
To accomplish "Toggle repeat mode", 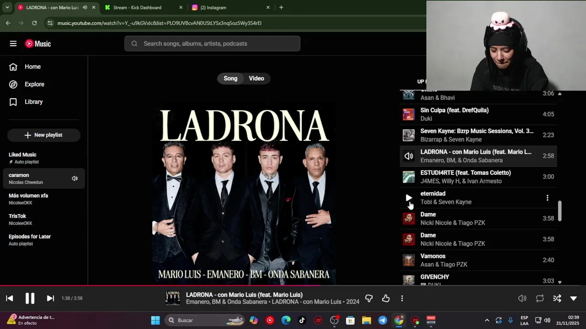I will click(540, 298).
